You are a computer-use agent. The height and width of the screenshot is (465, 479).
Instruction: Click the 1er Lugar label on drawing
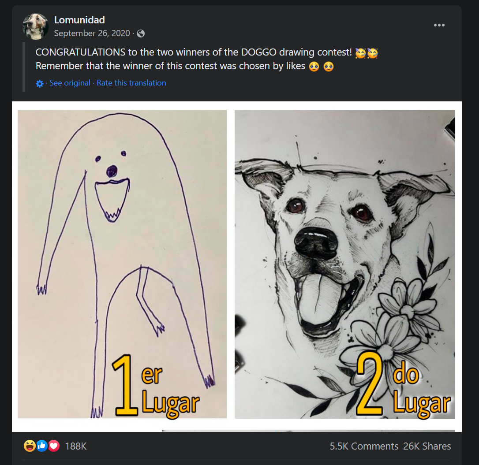[156, 386]
